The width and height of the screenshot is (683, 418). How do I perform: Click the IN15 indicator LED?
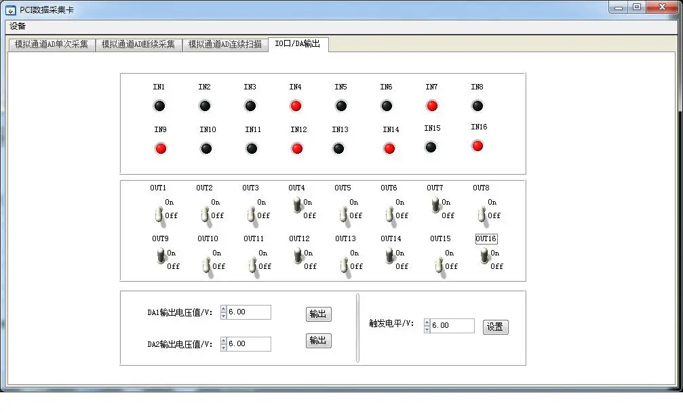431,147
